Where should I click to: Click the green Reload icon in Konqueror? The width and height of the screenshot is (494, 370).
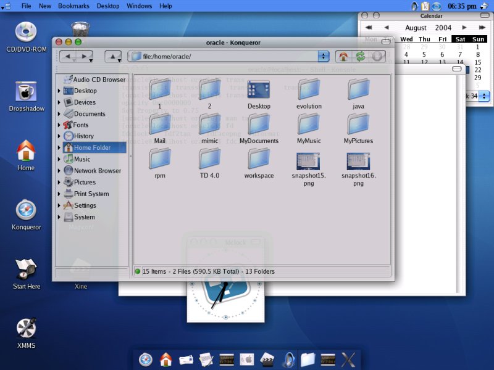point(360,57)
